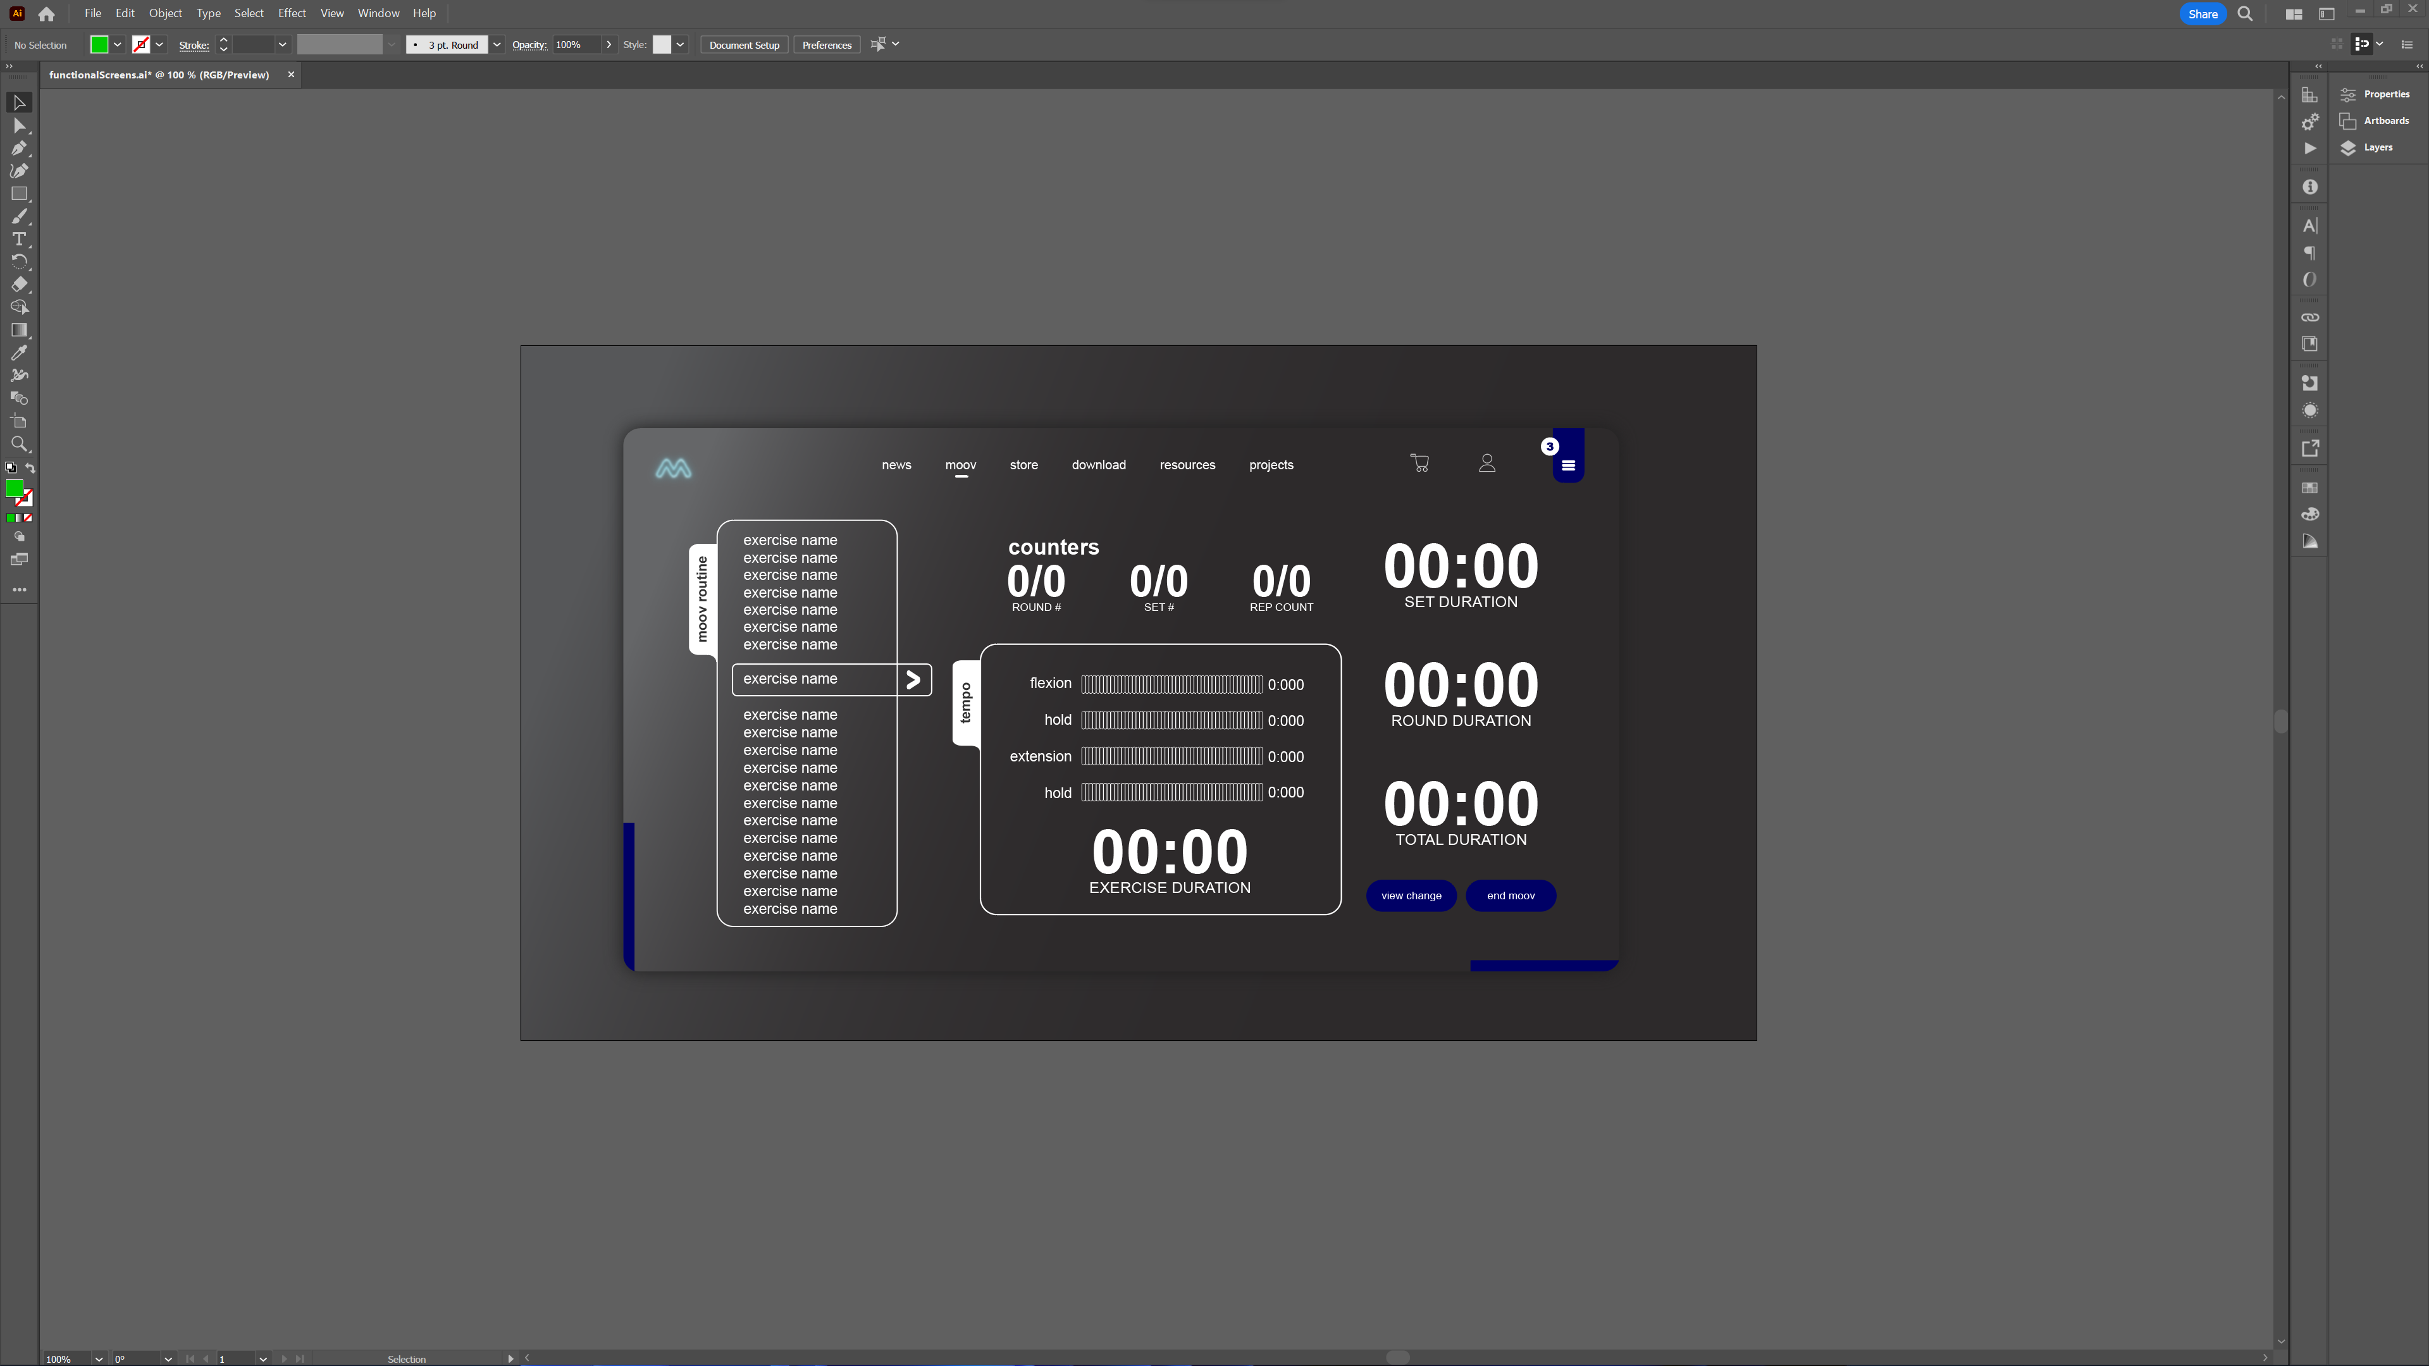
Task: Switch to functionalScreens.ai document tab
Action: 158,75
